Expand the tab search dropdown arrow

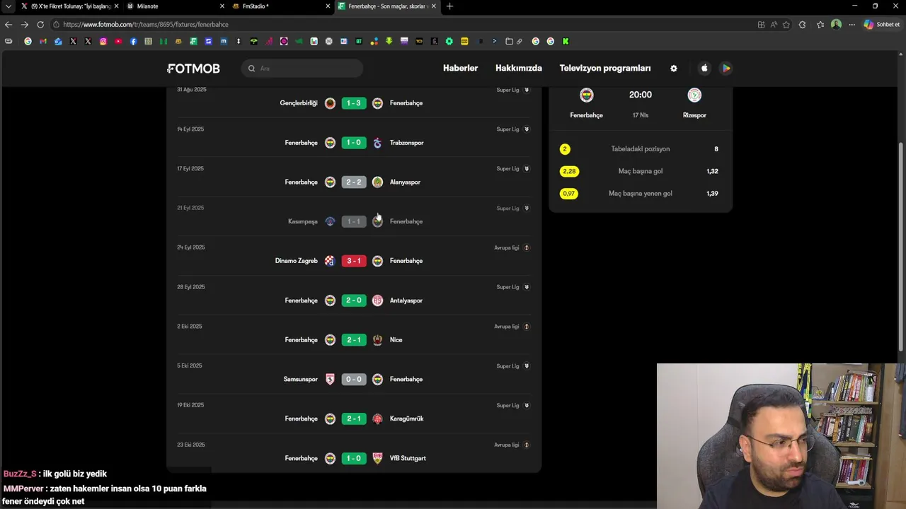[8, 6]
